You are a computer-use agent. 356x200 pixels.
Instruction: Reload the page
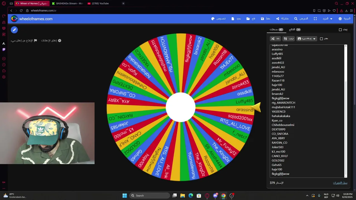[21, 11]
